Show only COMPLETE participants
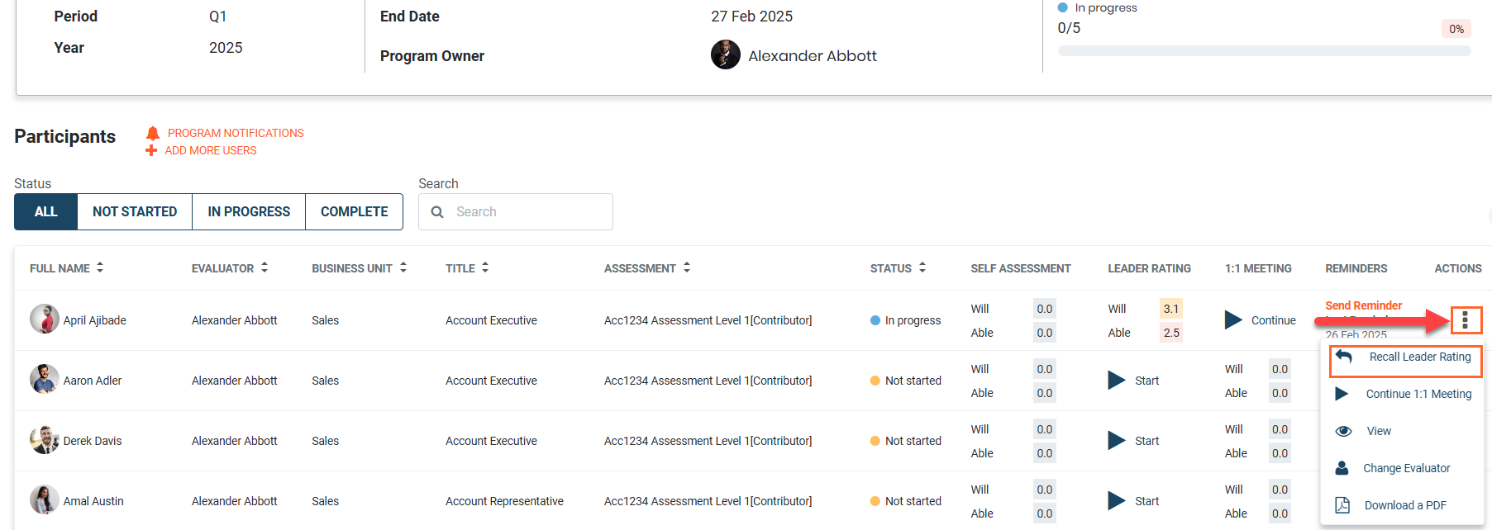 (354, 211)
